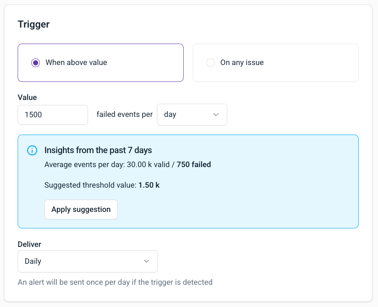Viewport: 378px width, 307px height.
Task: Click the value input field containing 1500
Action: [x=53, y=114]
